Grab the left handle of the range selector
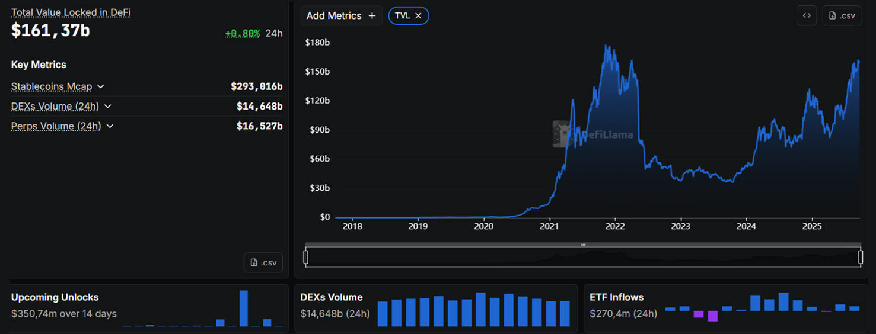Screen dimensions: 876x334 pos(306,257)
